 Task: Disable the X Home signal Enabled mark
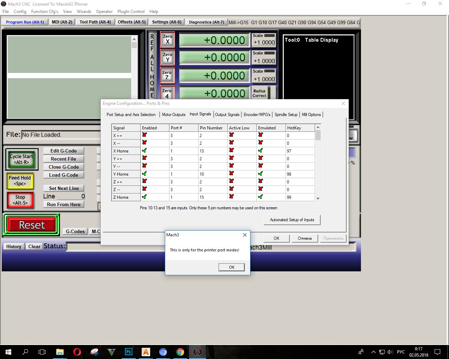click(x=144, y=150)
